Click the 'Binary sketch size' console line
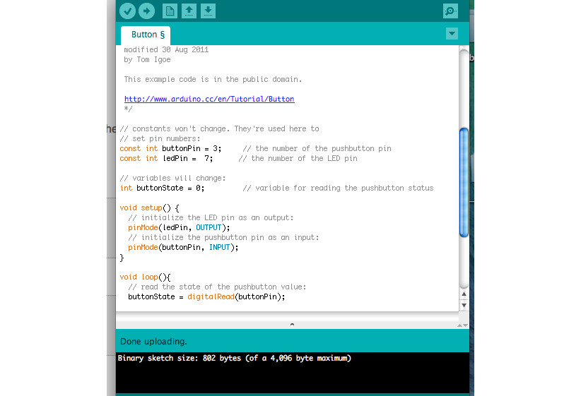This screenshot has height=396, width=581. click(x=234, y=359)
